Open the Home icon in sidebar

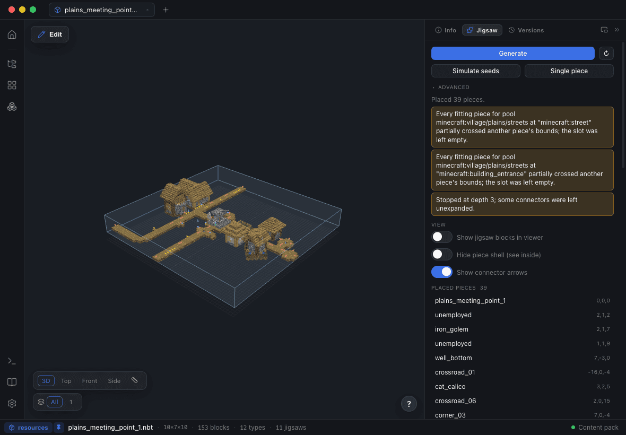(x=12, y=34)
